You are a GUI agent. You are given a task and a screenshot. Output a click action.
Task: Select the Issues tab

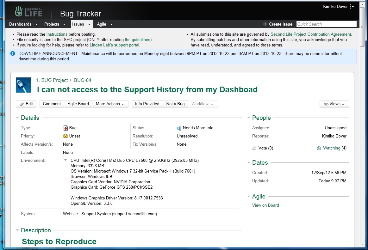click(78, 24)
